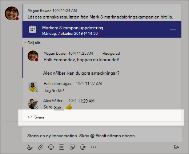Click the thumbs up emoji in Alex's message
The image size is (189, 154).
click(x=69, y=106)
